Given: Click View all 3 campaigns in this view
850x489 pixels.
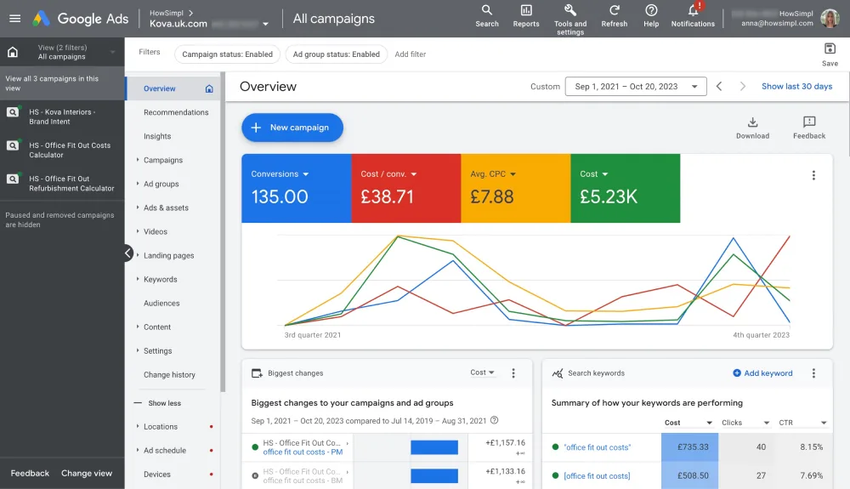Looking at the screenshot, I should (x=62, y=83).
